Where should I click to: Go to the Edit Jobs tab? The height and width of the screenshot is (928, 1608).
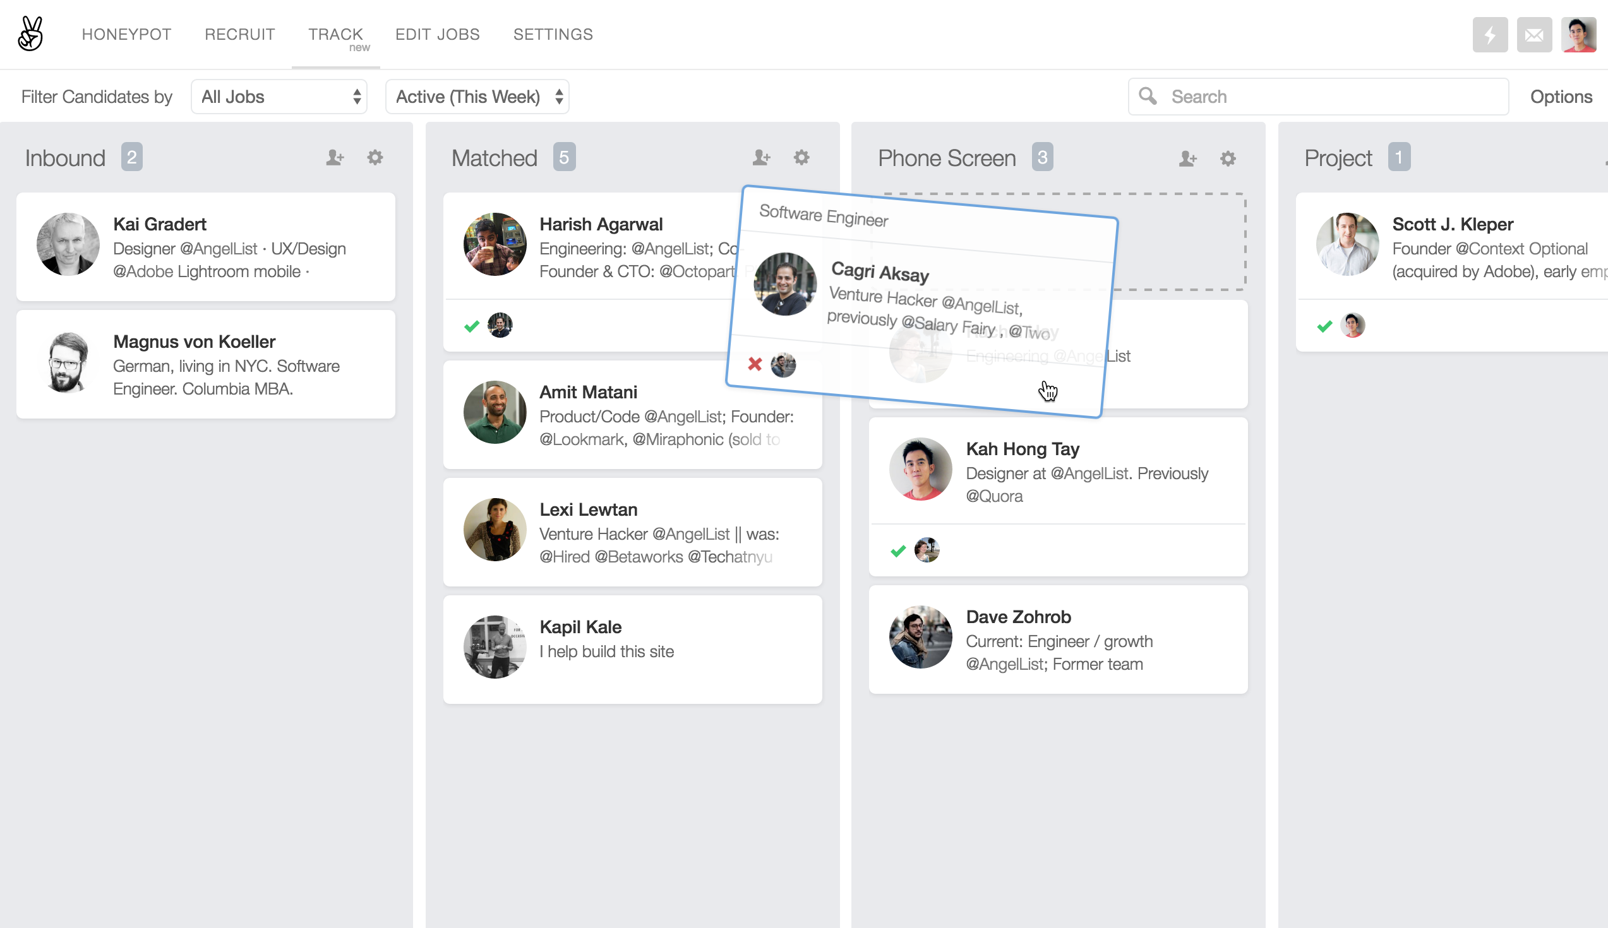(438, 35)
